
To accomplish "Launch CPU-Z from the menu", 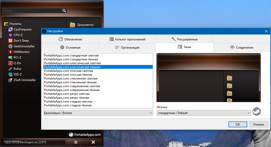I will click(x=16, y=35).
